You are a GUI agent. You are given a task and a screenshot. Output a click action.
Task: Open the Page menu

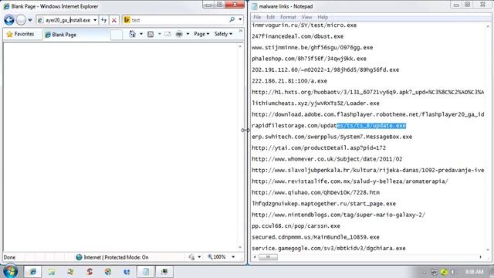pos(201,34)
